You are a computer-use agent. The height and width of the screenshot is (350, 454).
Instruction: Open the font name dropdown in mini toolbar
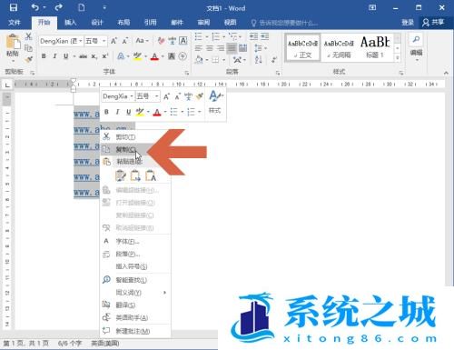click(132, 96)
